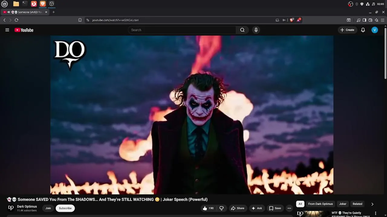Subscribe to Dark Optimus
This screenshot has width=387, height=217.
click(x=65, y=208)
